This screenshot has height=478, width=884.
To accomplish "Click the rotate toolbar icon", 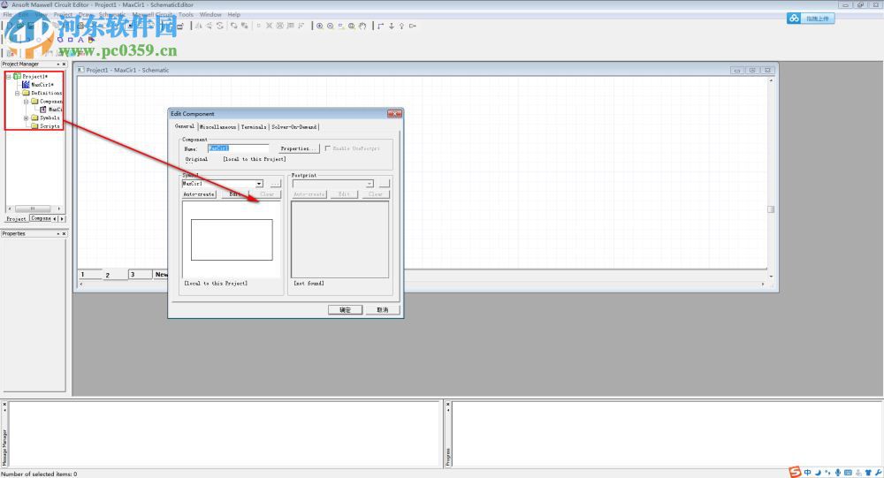I will tap(220, 26).
